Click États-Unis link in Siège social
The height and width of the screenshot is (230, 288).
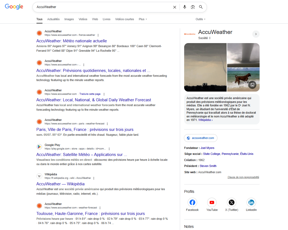(247, 154)
